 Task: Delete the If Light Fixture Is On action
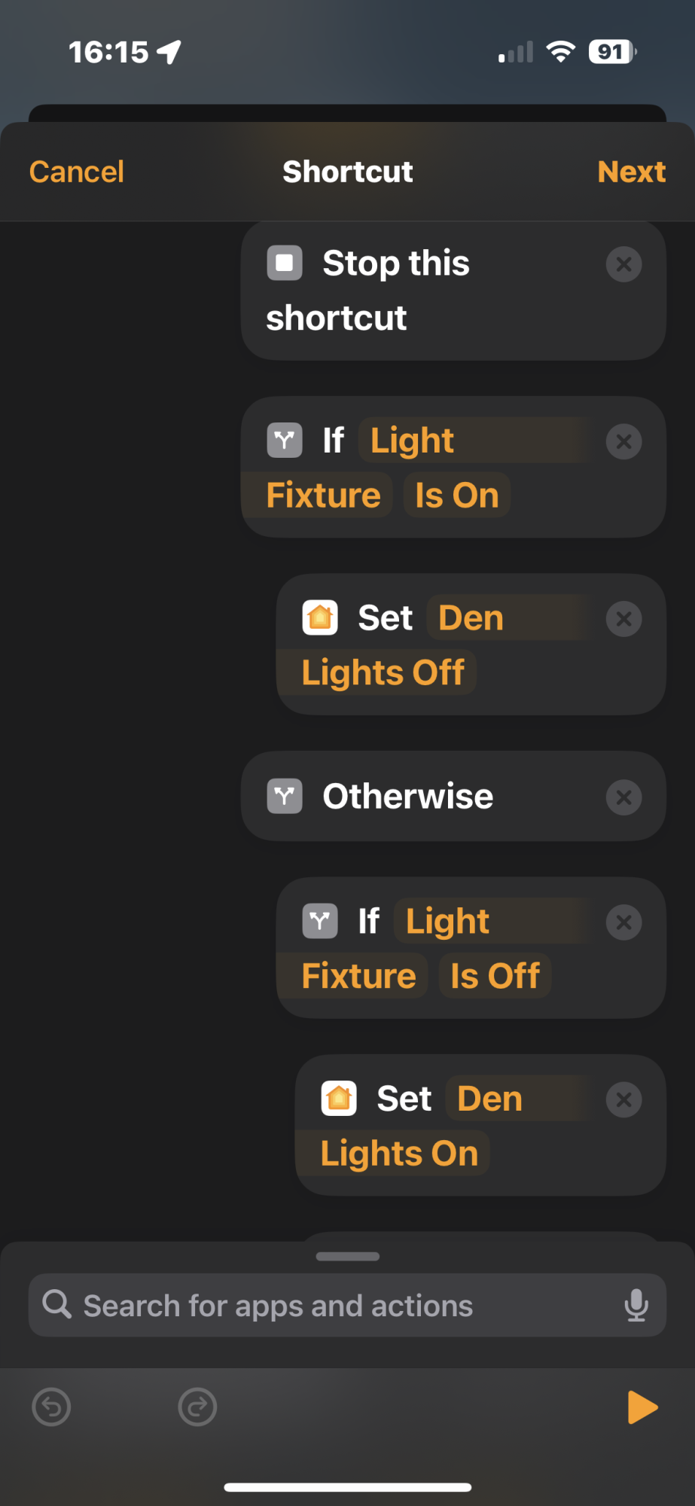tap(623, 441)
